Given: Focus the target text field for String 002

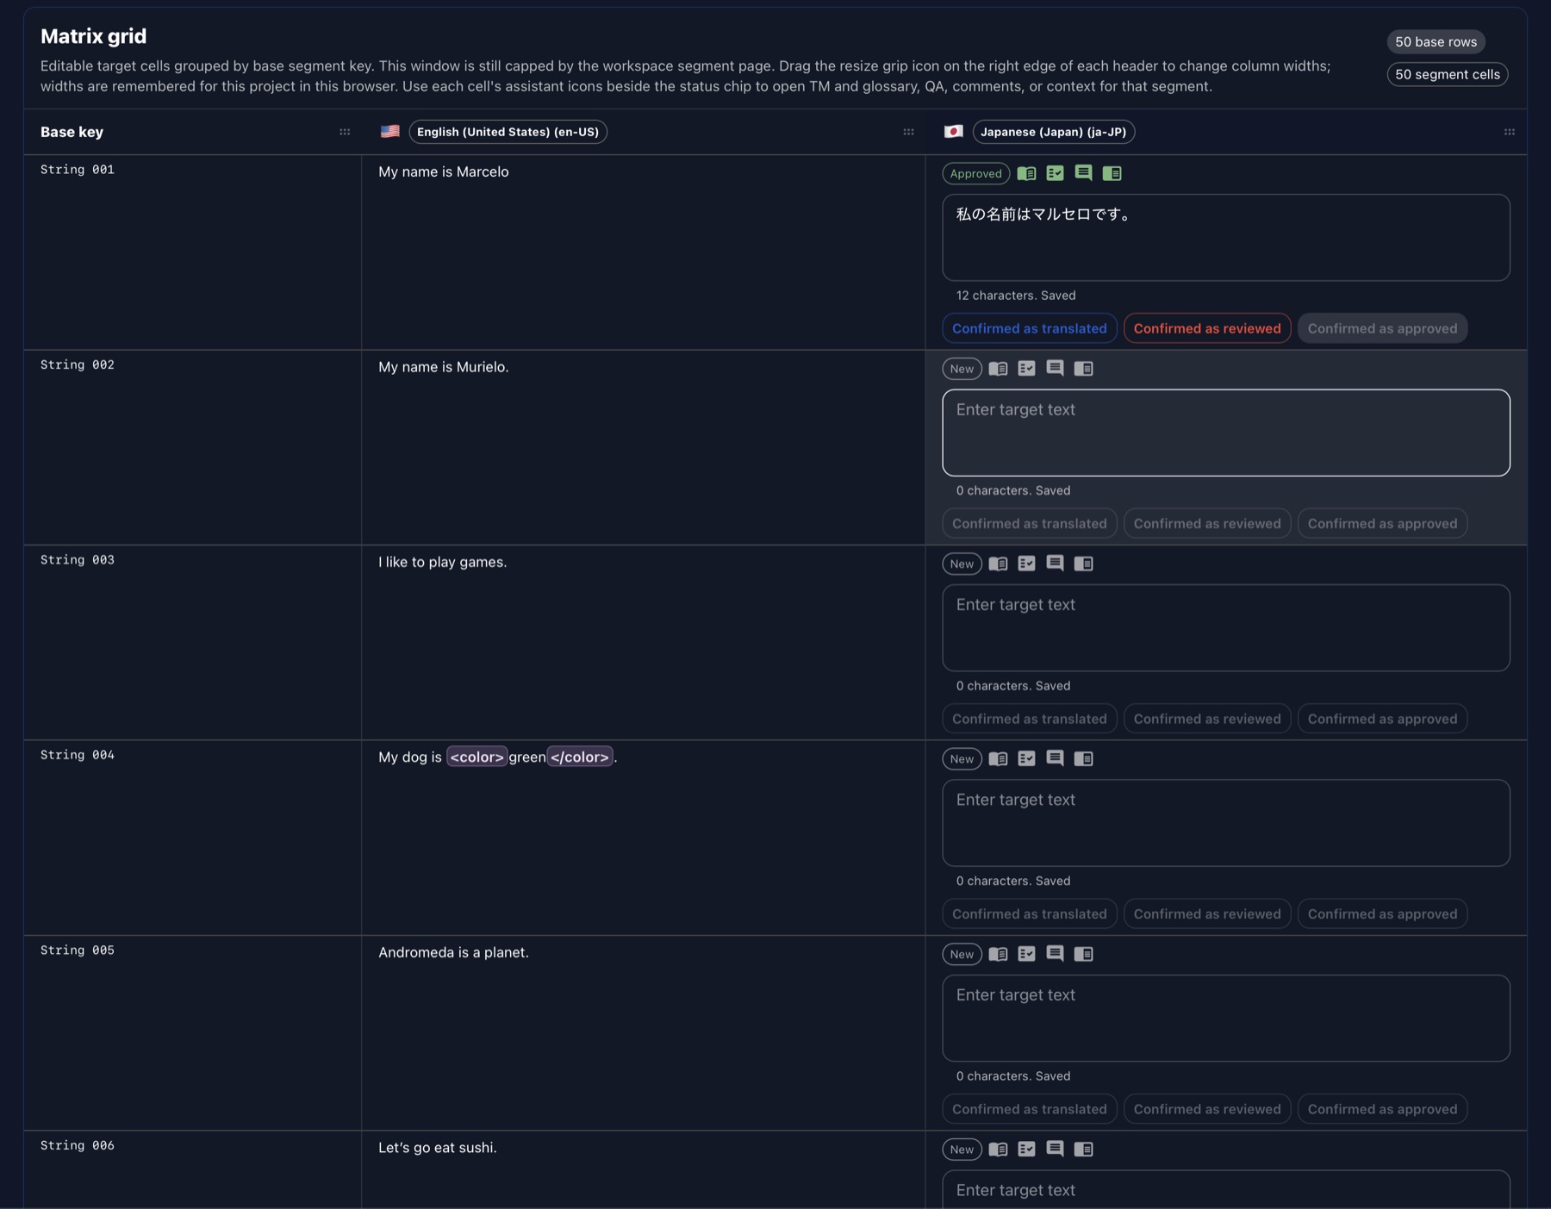Looking at the screenshot, I should [1225, 433].
